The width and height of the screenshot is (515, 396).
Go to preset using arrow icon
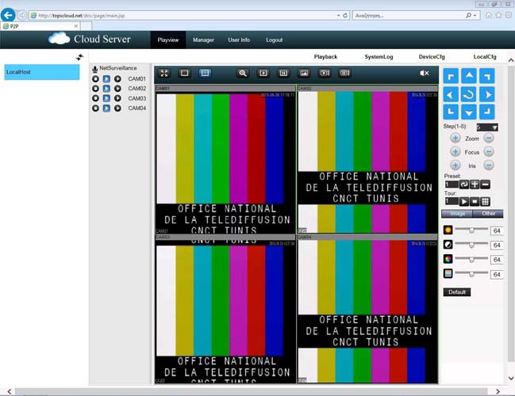click(x=463, y=185)
